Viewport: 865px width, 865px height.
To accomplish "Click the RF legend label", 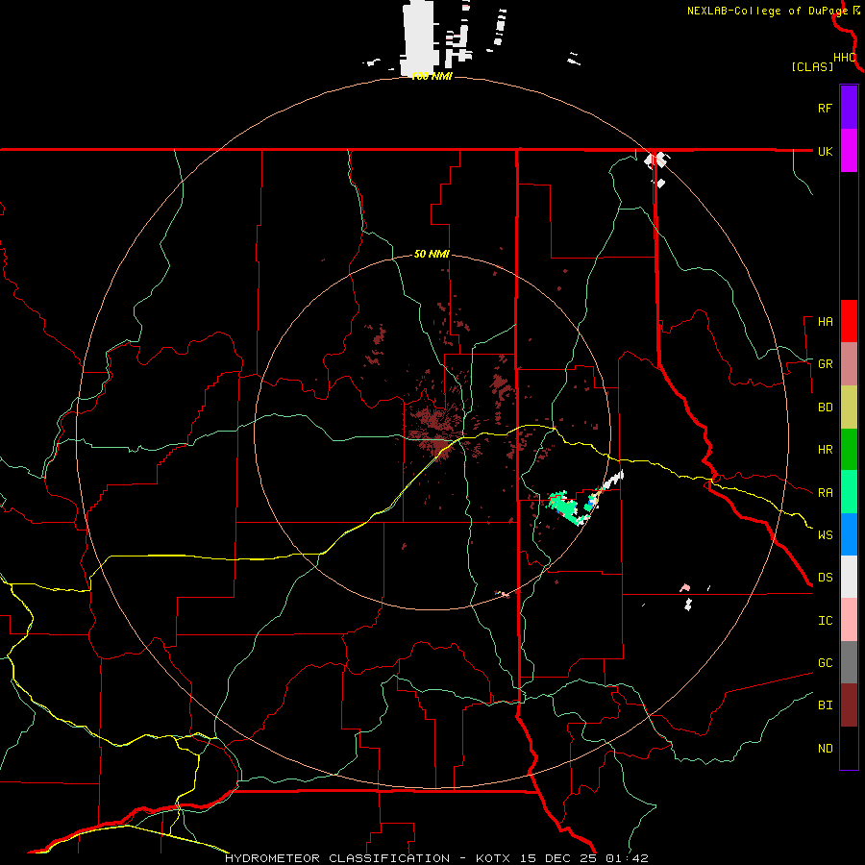I will point(825,108).
